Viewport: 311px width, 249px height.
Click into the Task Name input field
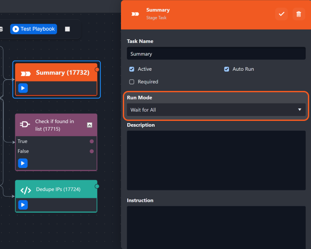point(216,54)
